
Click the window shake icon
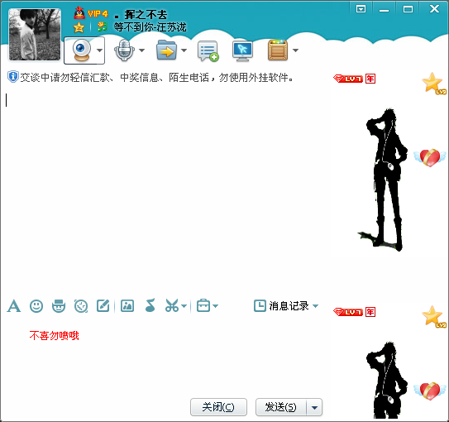(x=81, y=306)
